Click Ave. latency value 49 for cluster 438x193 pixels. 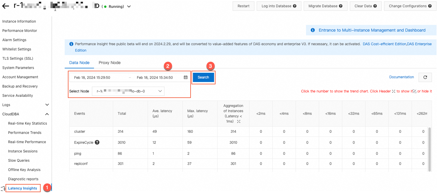click(x=155, y=132)
